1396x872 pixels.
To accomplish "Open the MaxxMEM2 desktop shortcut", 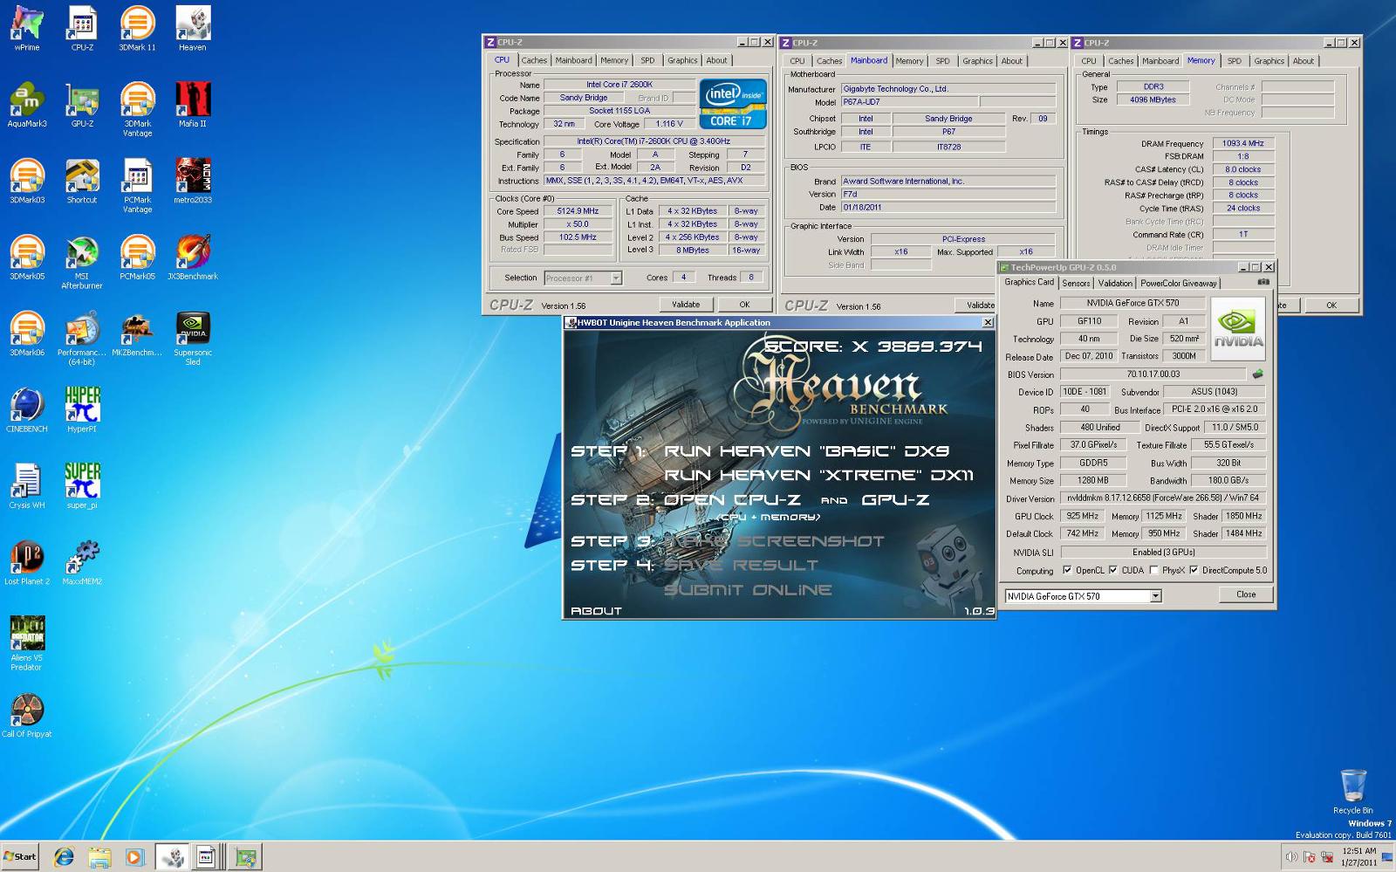I will (82, 562).
